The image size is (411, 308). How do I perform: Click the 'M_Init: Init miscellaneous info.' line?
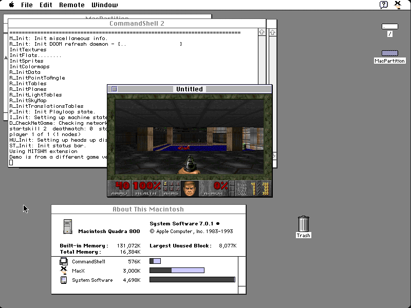pyautogui.click(x=59, y=38)
